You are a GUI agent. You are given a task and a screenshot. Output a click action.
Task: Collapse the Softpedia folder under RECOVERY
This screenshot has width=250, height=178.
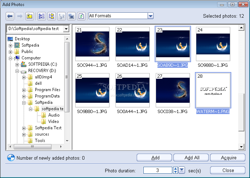24,103
